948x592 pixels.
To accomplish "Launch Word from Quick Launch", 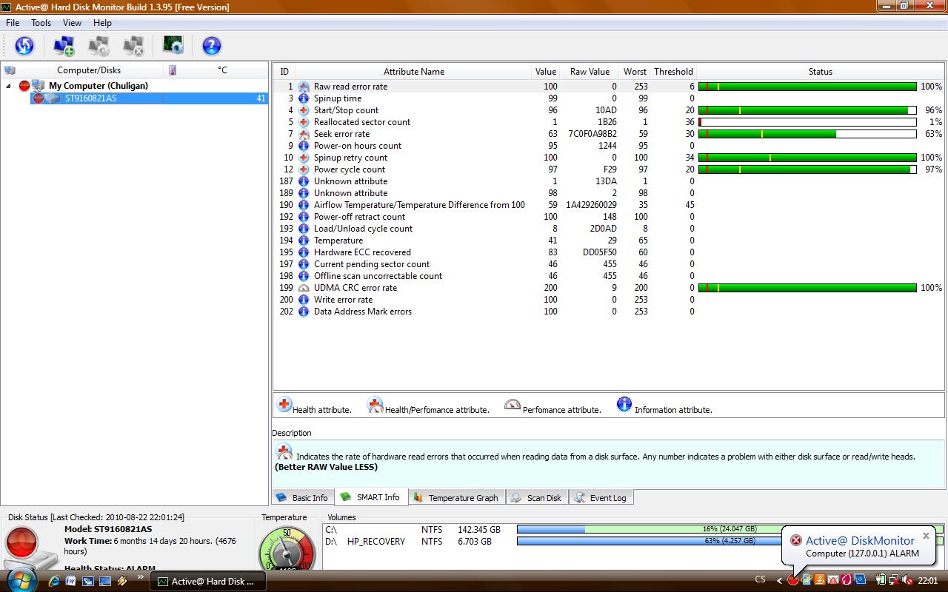I will (x=71, y=581).
